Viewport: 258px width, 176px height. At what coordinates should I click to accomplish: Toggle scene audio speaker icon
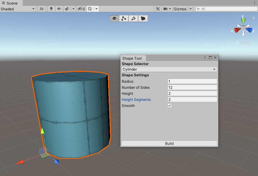click(59, 9)
